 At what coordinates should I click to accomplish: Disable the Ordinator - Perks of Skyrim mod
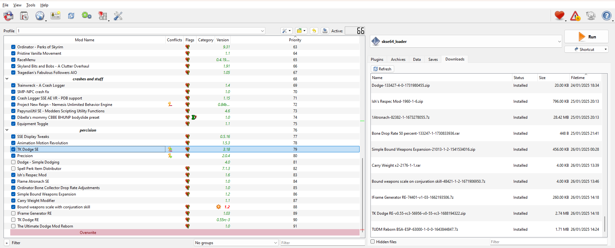(x=13, y=47)
